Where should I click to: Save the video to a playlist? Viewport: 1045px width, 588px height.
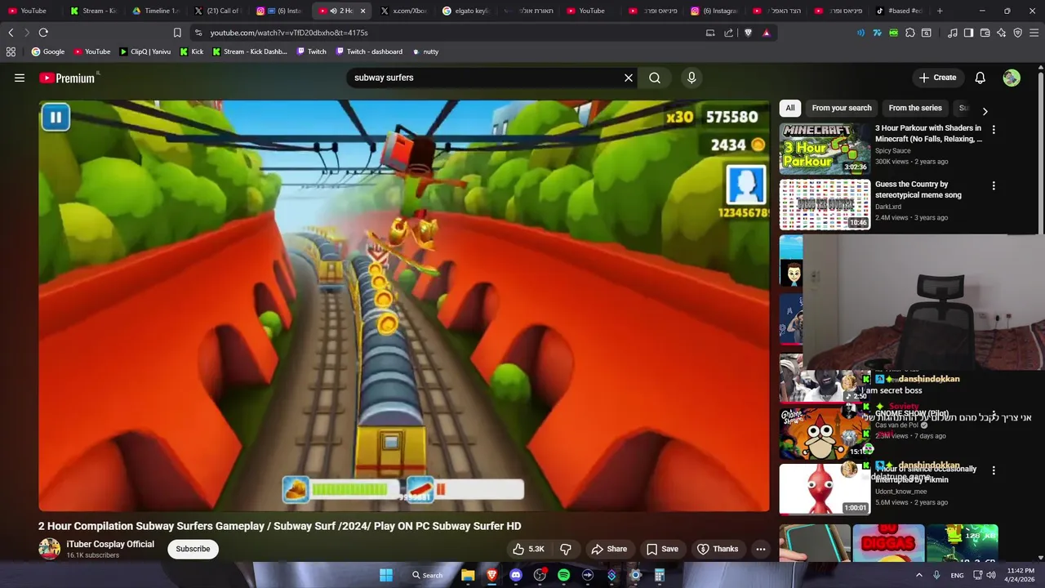click(662, 549)
